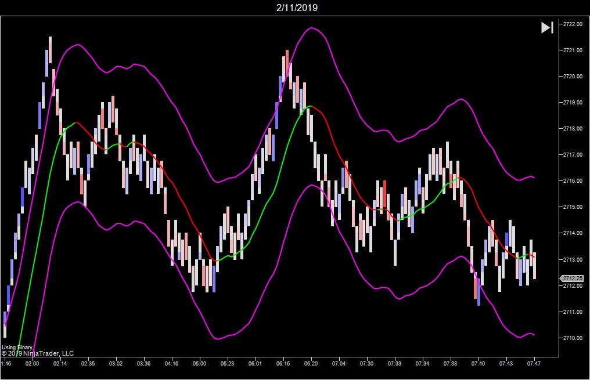This screenshot has height=380, width=590.
Task: Click the 2716.00 price axis label
Action: (x=573, y=181)
